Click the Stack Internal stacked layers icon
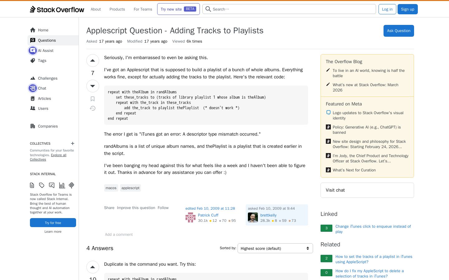This screenshot has height=280, width=449. click(71, 185)
